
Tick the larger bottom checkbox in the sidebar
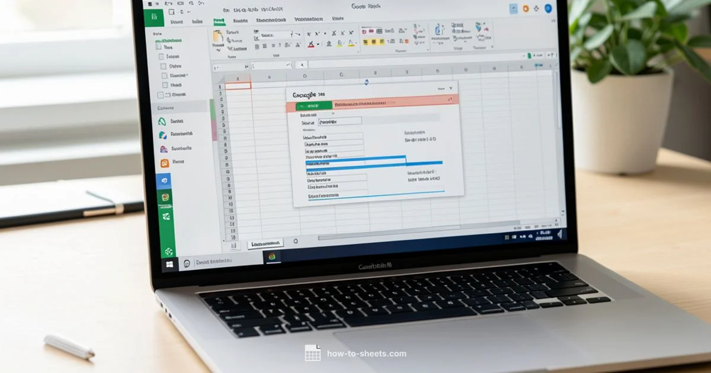click(160, 95)
